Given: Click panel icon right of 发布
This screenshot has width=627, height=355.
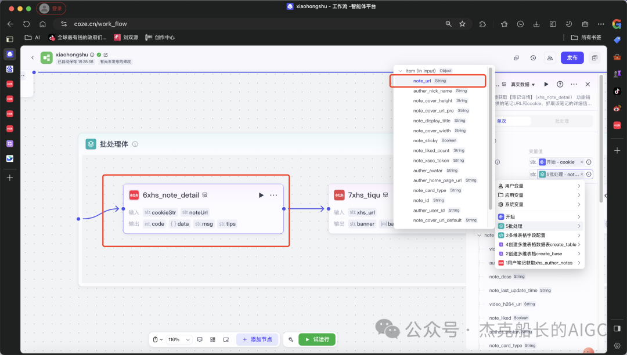Looking at the screenshot, I should [594, 58].
